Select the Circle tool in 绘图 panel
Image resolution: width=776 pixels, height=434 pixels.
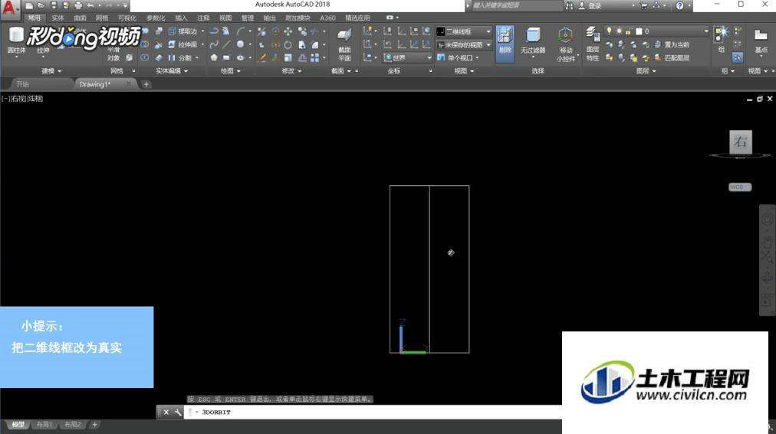tap(240, 44)
